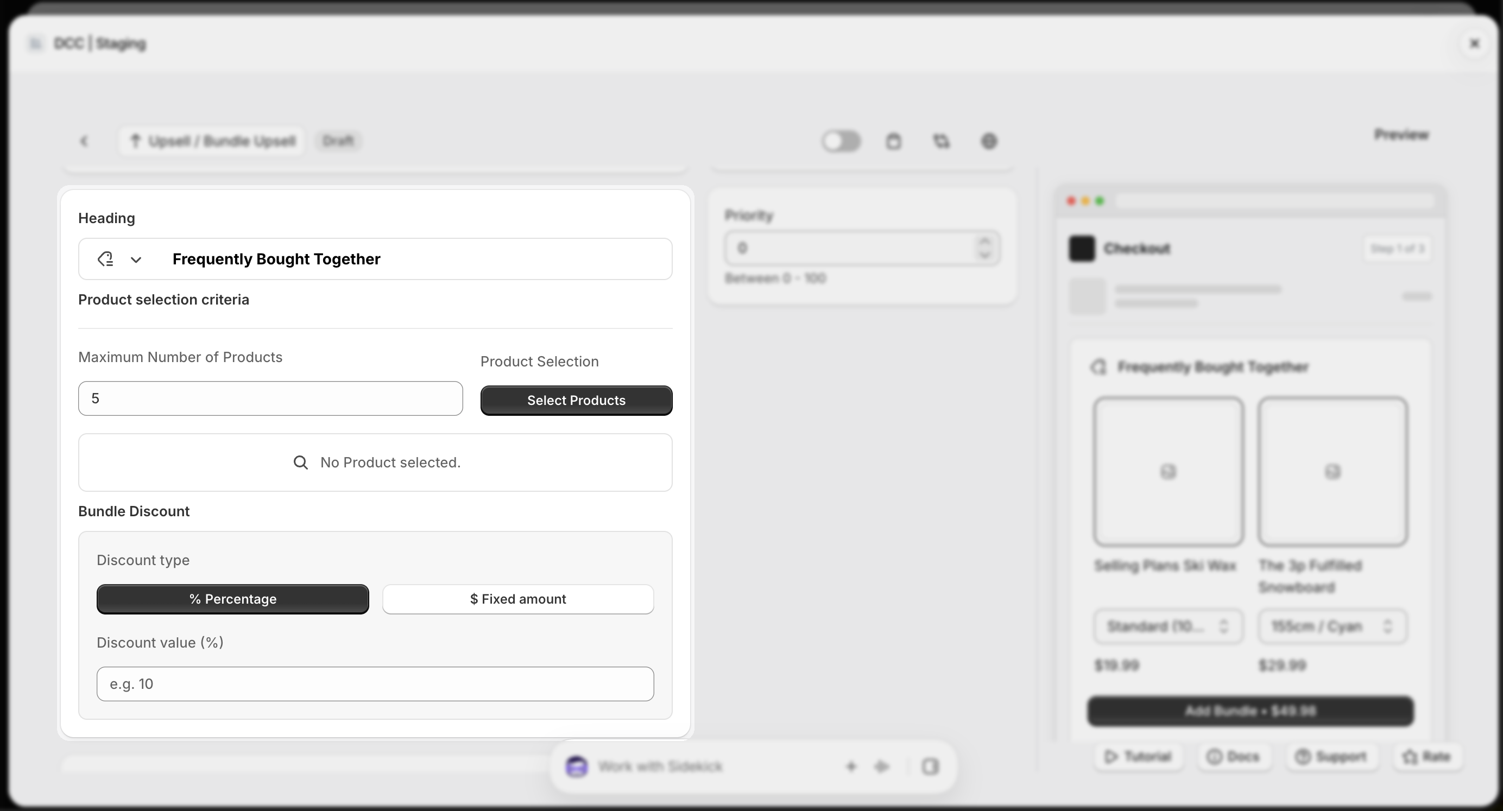Click the delete trash icon in toolbar
Viewport: 1503px width, 811px height.
pyautogui.click(x=893, y=141)
